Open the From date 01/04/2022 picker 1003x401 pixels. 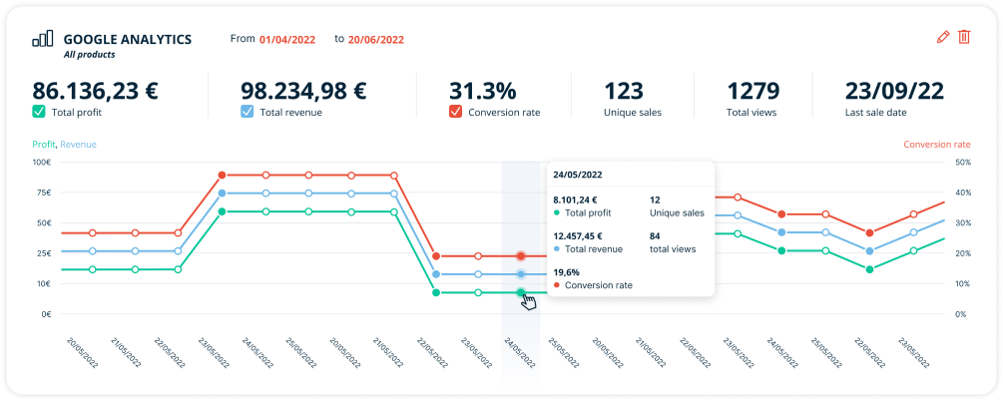point(287,40)
